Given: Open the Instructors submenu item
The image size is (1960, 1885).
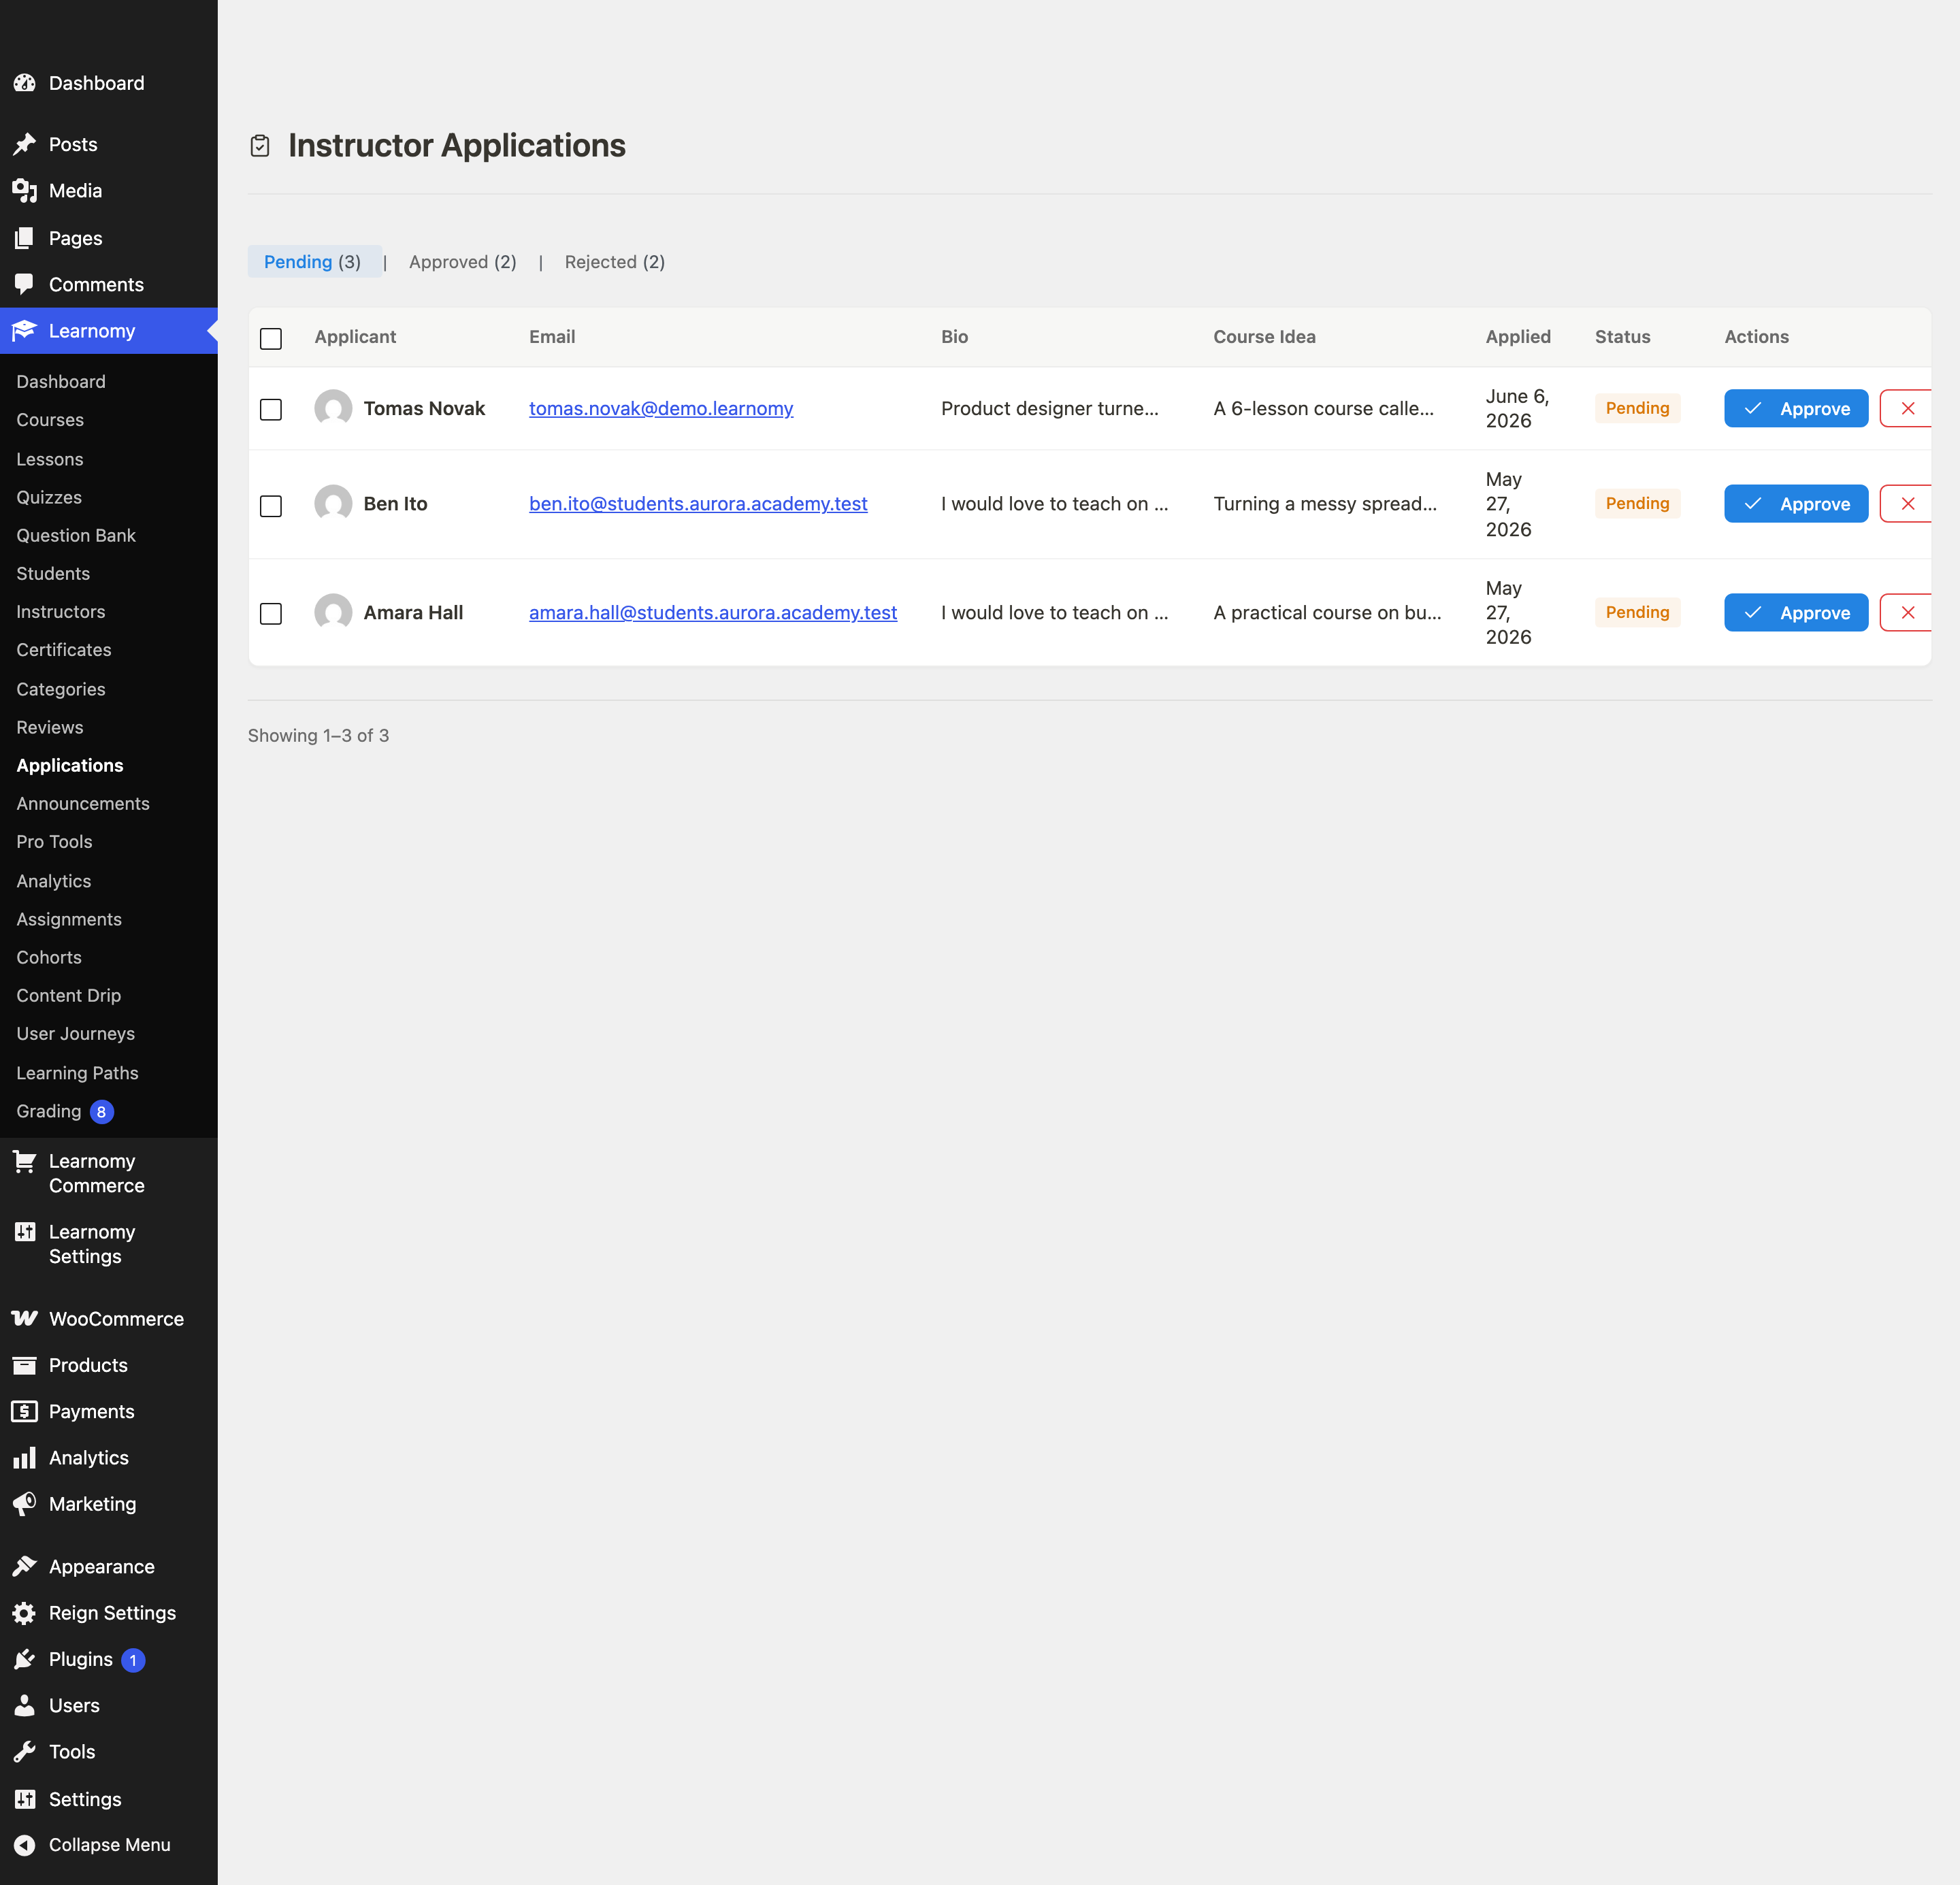Looking at the screenshot, I should tap(61, 611).
